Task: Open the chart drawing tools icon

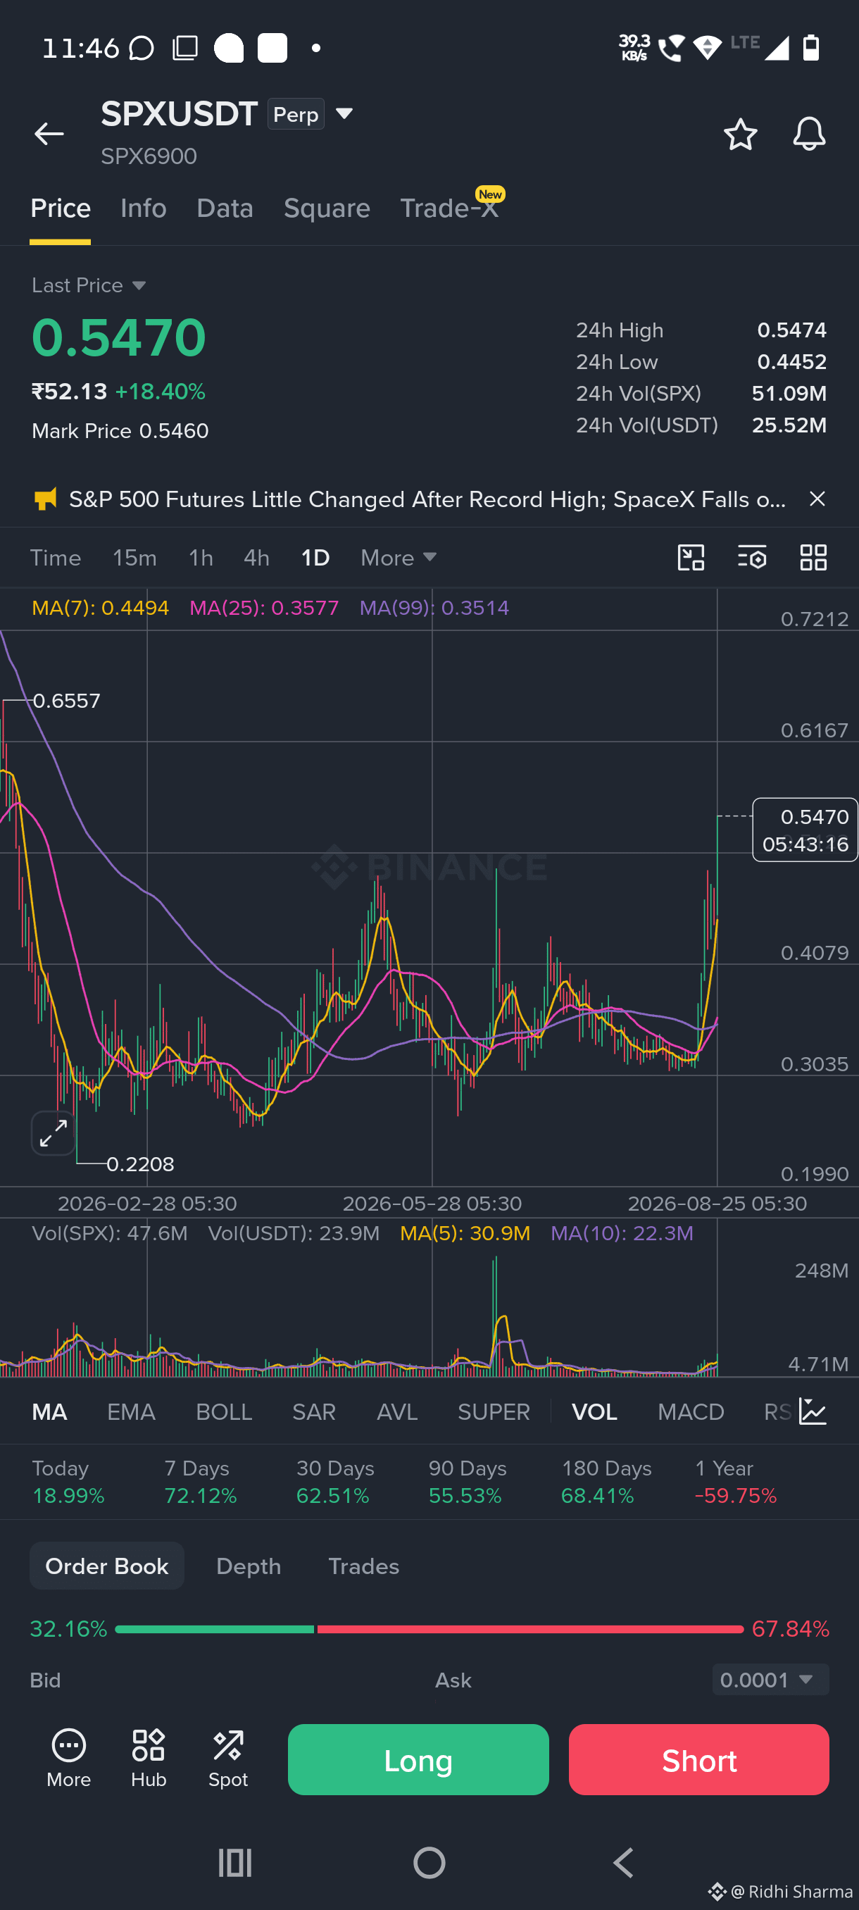Action: pyautogui.click(x=691, y=558)
